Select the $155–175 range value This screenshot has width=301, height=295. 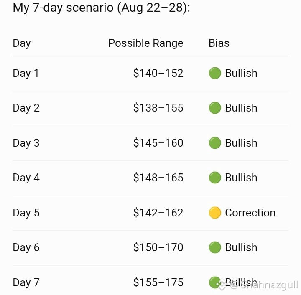158,282
